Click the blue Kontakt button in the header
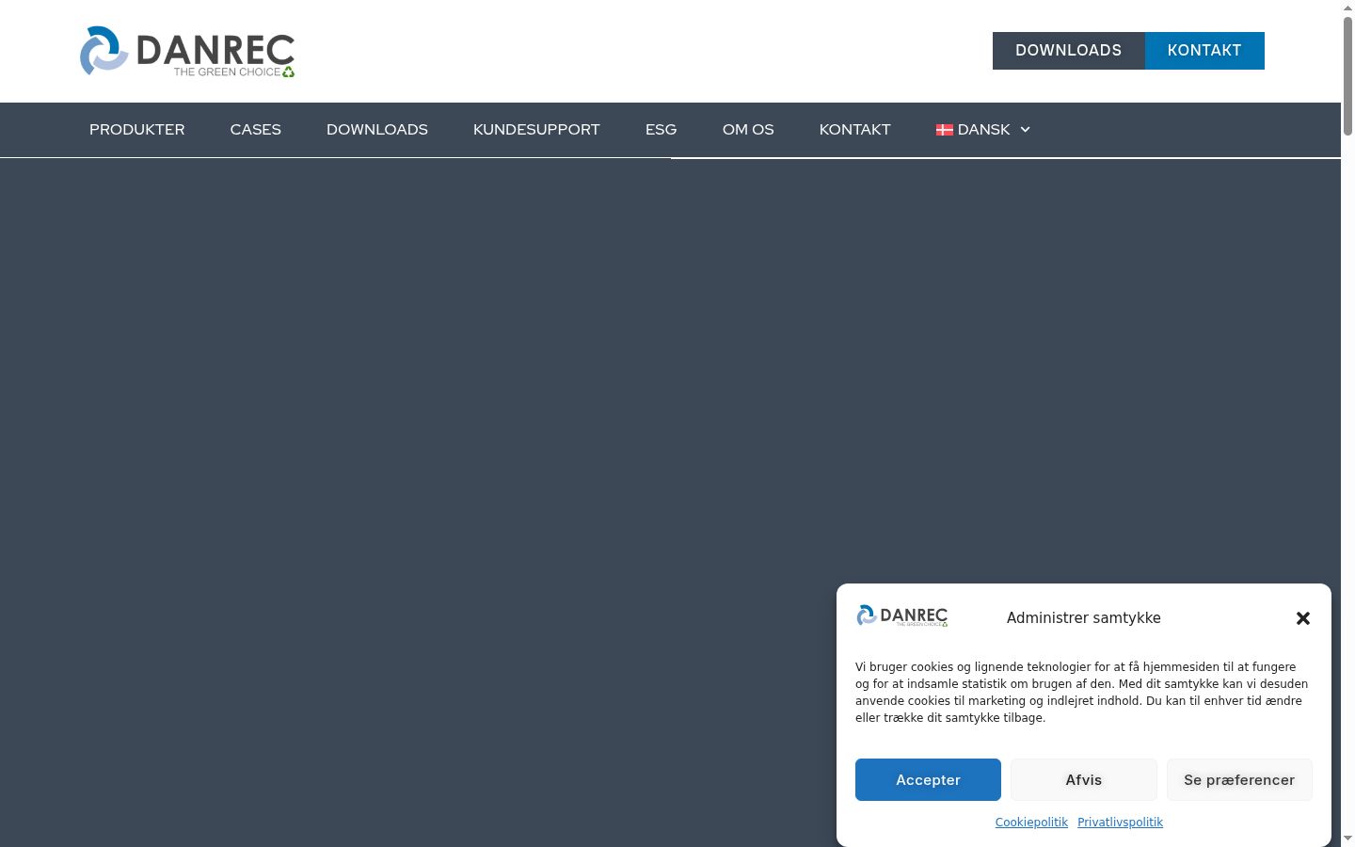 tap(1204, 51)
